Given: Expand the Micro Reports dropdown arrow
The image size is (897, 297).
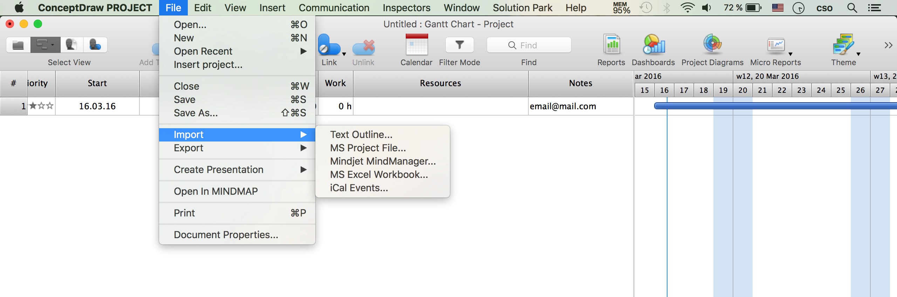Looking at the screenshot, I should [790, 54].
